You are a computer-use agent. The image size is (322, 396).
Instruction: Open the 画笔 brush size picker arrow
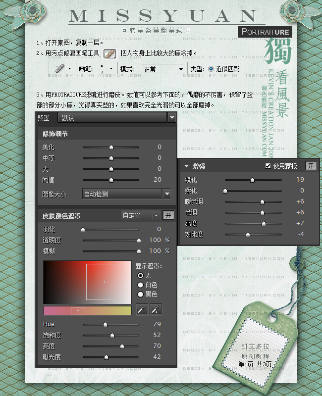111,68
